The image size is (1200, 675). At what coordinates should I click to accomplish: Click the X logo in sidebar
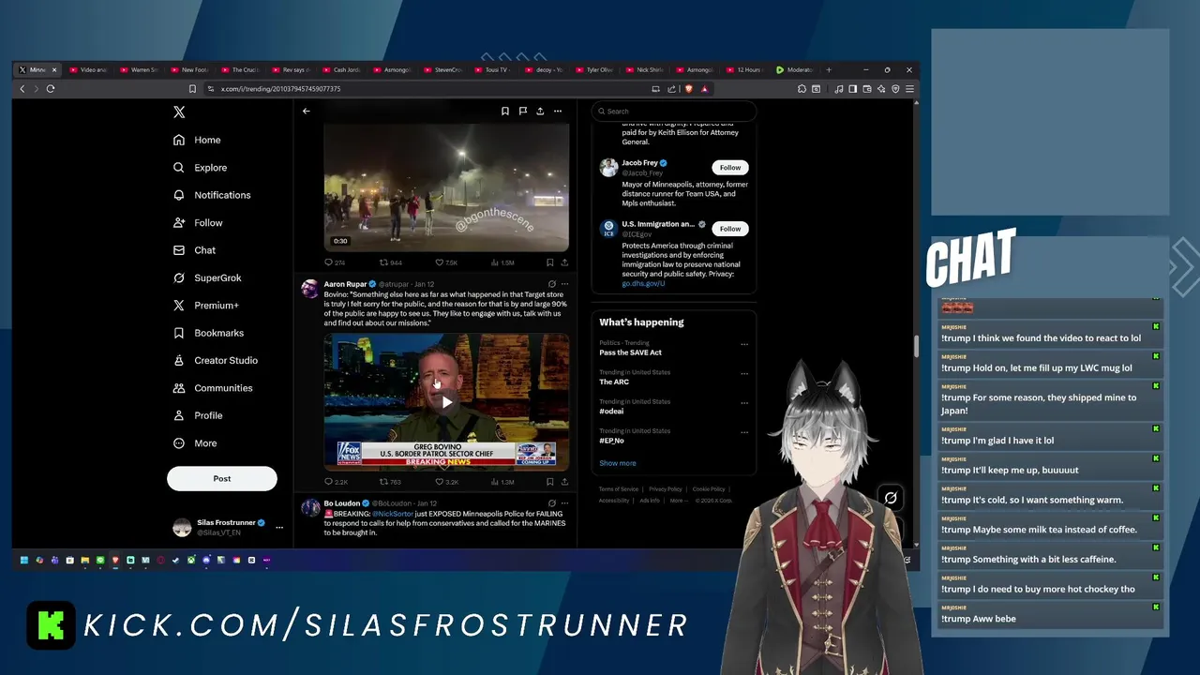pyautogui.click(x=179, y=112)
